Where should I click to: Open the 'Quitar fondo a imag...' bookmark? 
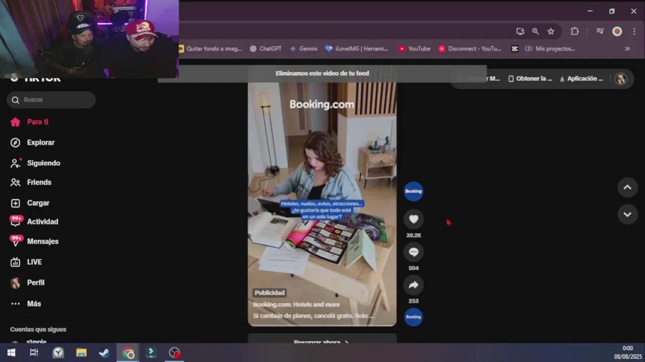pyautogui.click(x=211, y=49)
